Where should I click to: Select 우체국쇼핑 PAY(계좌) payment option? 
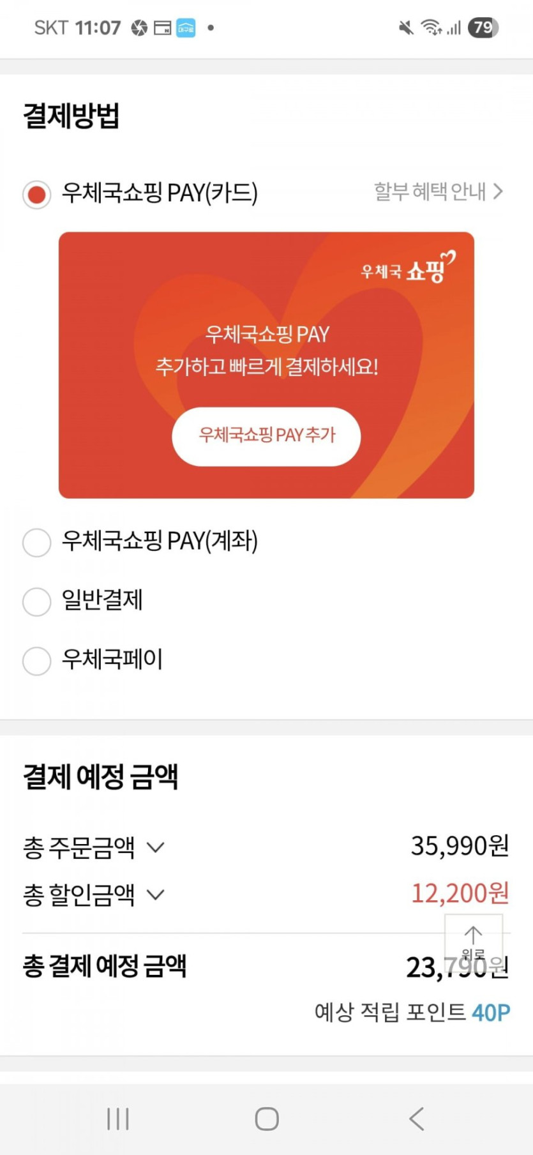pyautogui.click(x=36, y=542)
